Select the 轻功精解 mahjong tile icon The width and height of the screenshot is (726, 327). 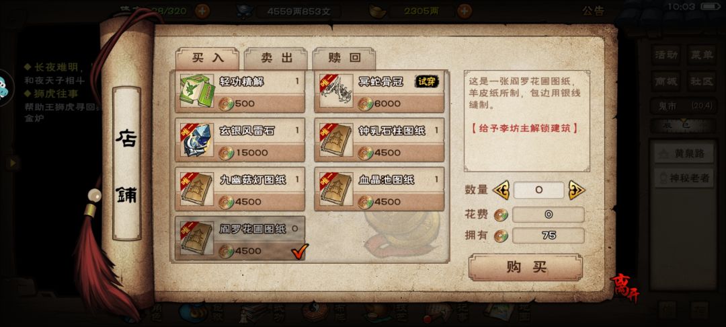tap(197, 92)
